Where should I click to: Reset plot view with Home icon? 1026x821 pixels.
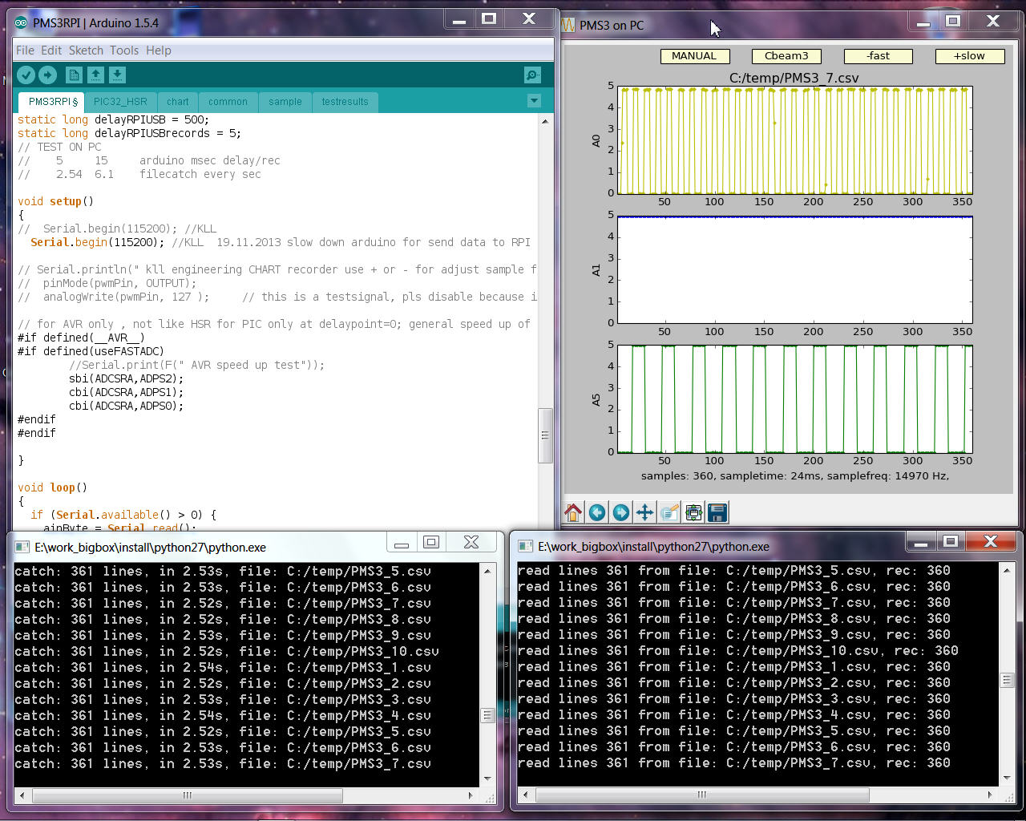573,512
